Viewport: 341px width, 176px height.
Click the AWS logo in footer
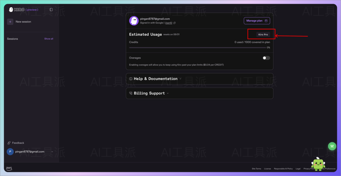(x=9, y=169)
